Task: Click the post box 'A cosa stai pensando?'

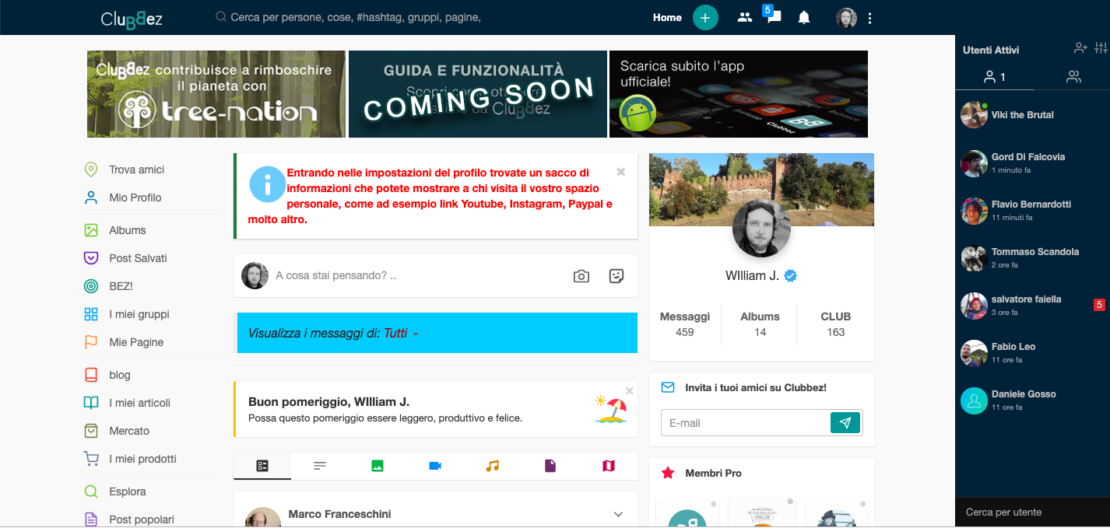Action: tap(335, 275)
